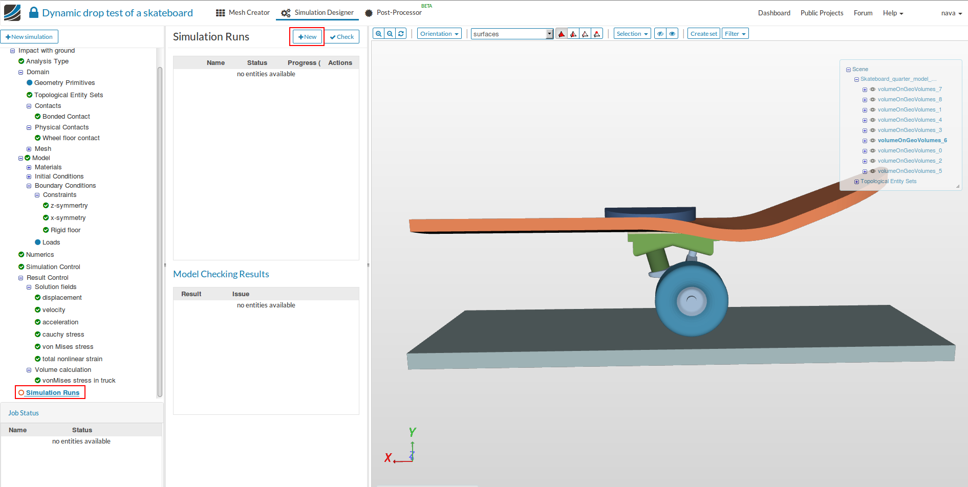Activate the wireframe pyramid selection icon
The width and height of the screenshot is (968, 487).
point(585,34)
